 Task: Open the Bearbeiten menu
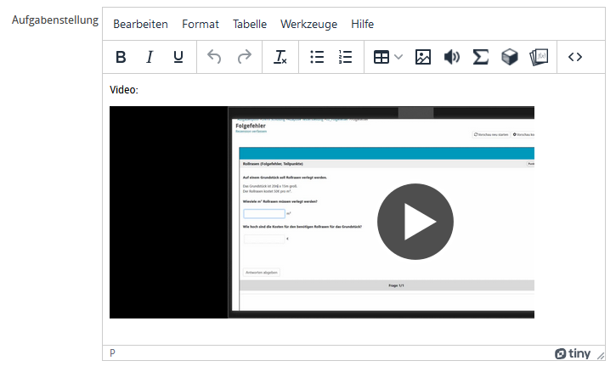[x=141, y=24]
